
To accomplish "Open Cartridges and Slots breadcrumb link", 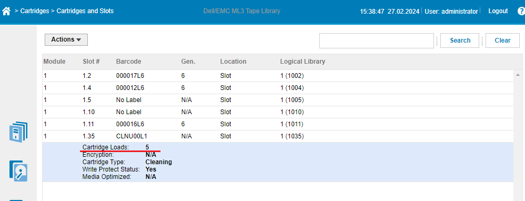I will click(x=85, y=11).
